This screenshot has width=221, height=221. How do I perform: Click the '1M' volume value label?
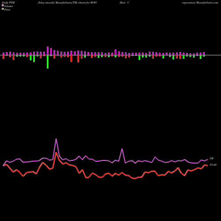[211, 159]
